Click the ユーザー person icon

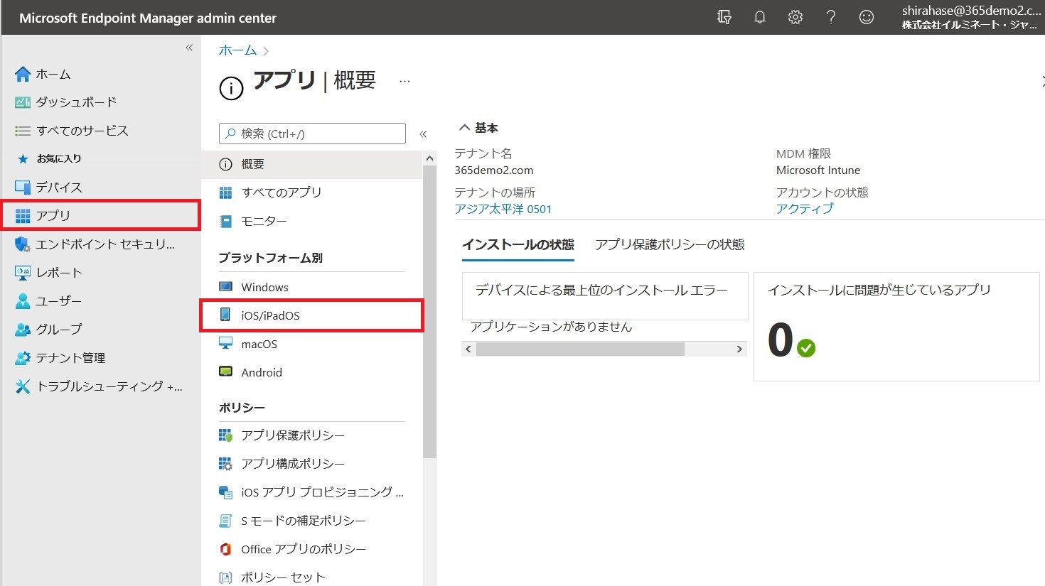23,301
